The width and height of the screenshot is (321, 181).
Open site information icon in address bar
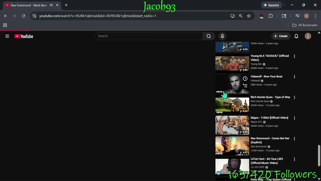[x=34, y=16]
